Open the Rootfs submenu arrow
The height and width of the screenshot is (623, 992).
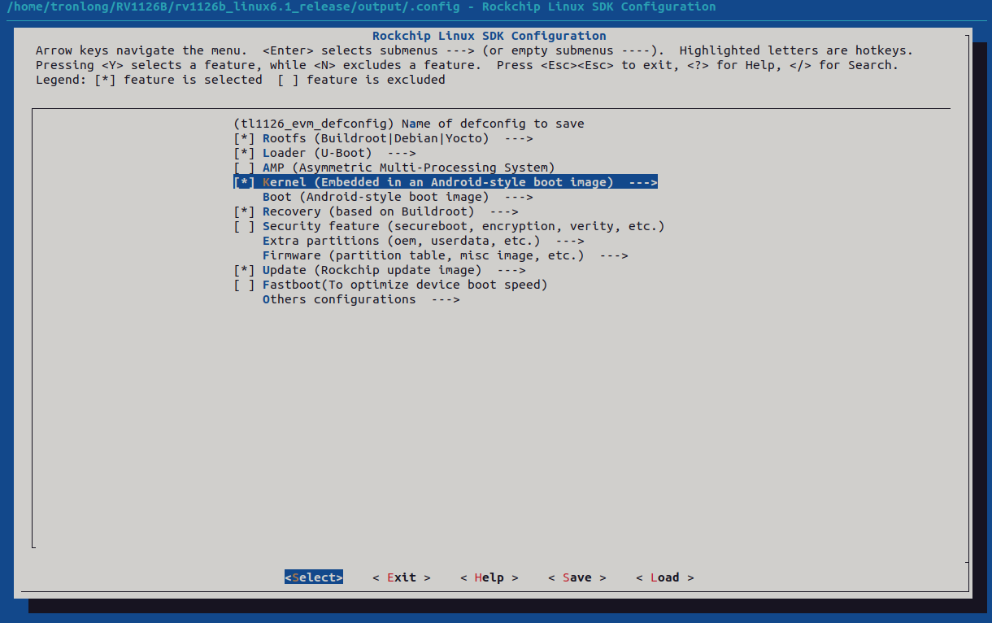pyautogui.click(x=519, y=138)
